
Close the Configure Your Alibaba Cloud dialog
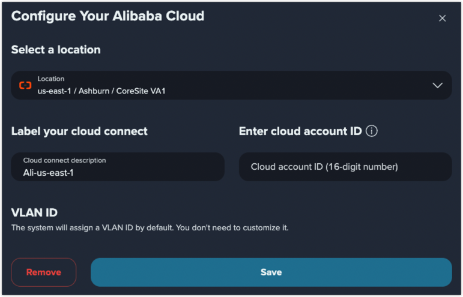pos(442,18)
